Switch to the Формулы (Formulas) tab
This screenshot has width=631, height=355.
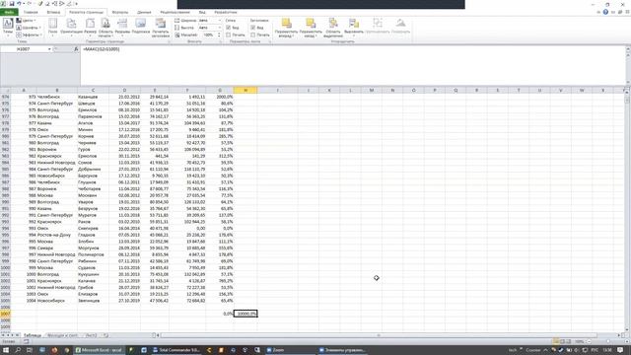pos(119,12)
